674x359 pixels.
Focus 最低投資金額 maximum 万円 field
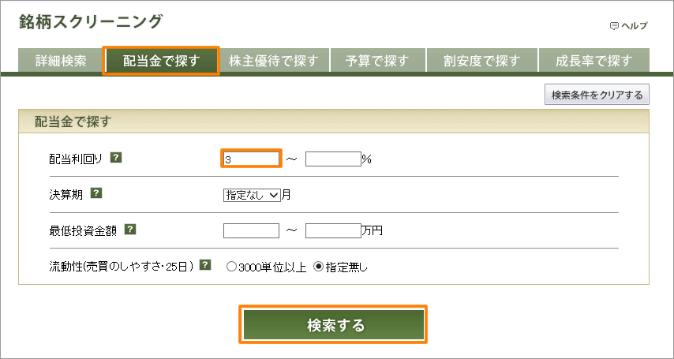[333, 231]
